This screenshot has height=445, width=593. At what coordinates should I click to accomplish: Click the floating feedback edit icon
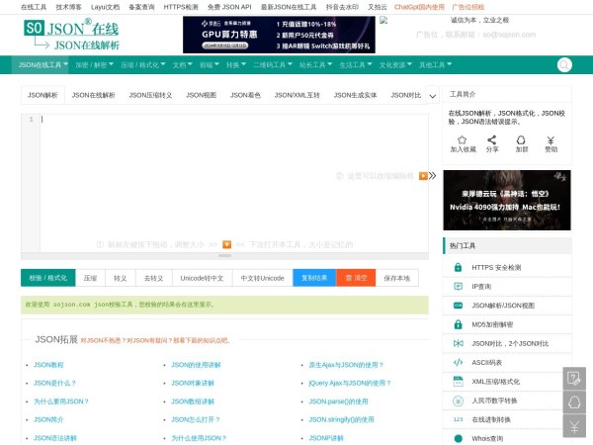click(574, 378)
